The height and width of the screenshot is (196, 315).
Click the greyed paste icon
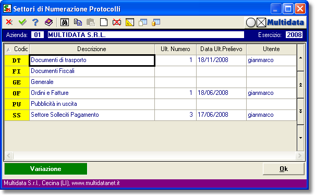pyautogui.click(x=91, y=22)
